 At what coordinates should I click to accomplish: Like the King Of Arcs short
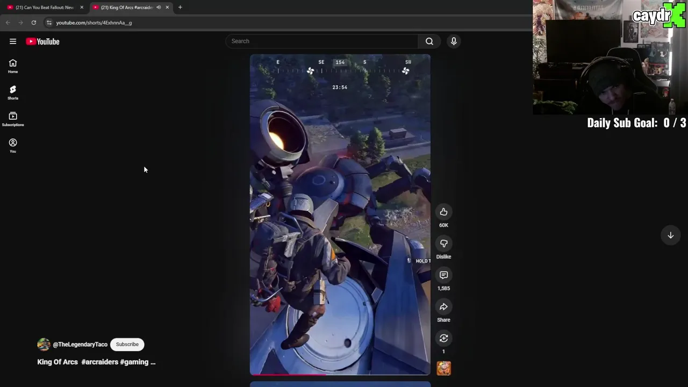click(443, 212)
